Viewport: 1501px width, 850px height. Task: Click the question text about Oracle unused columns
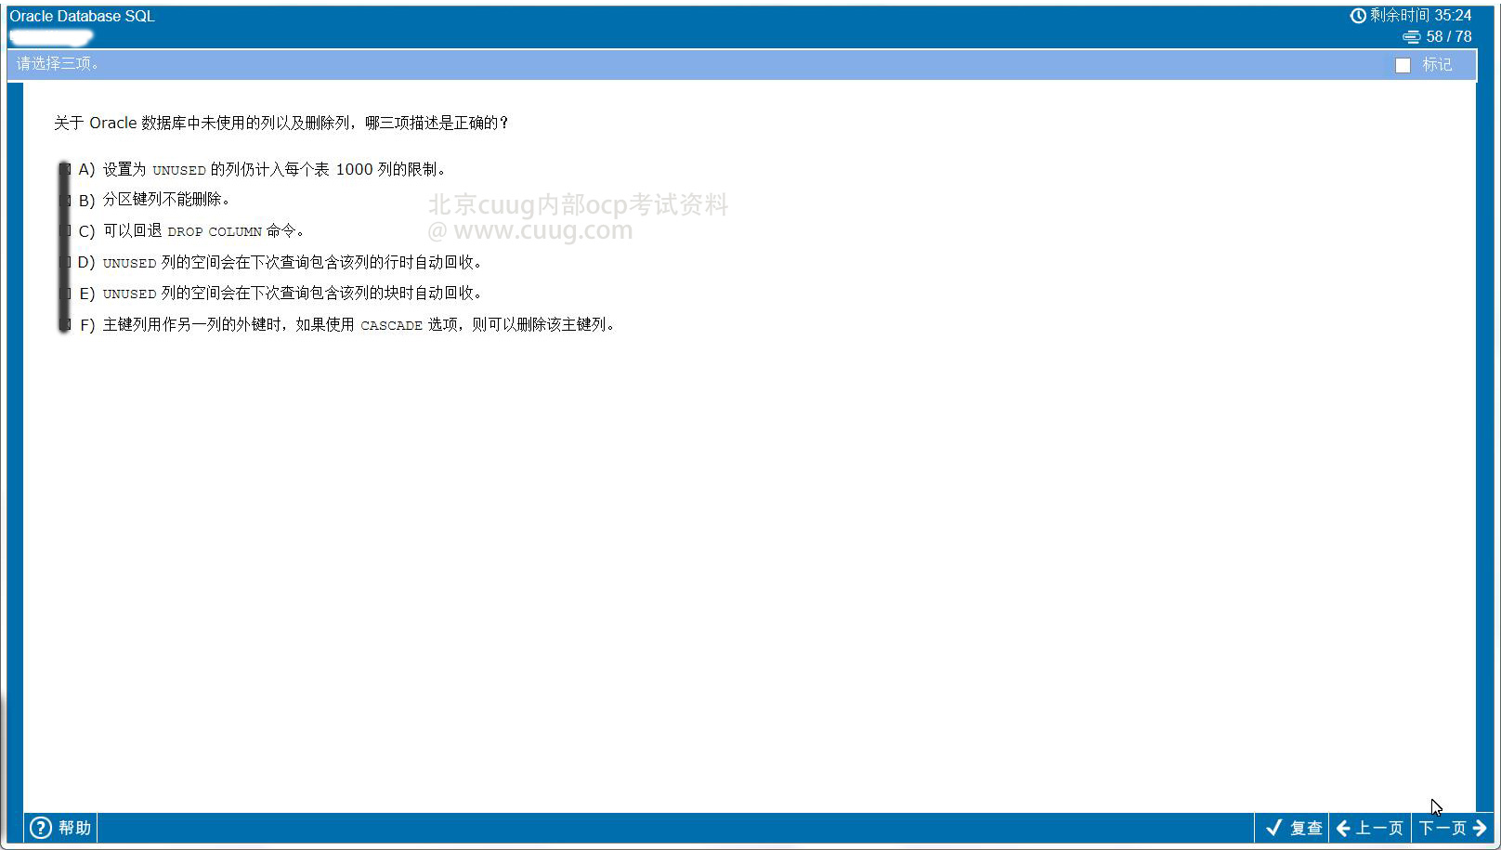click(281, 123)
